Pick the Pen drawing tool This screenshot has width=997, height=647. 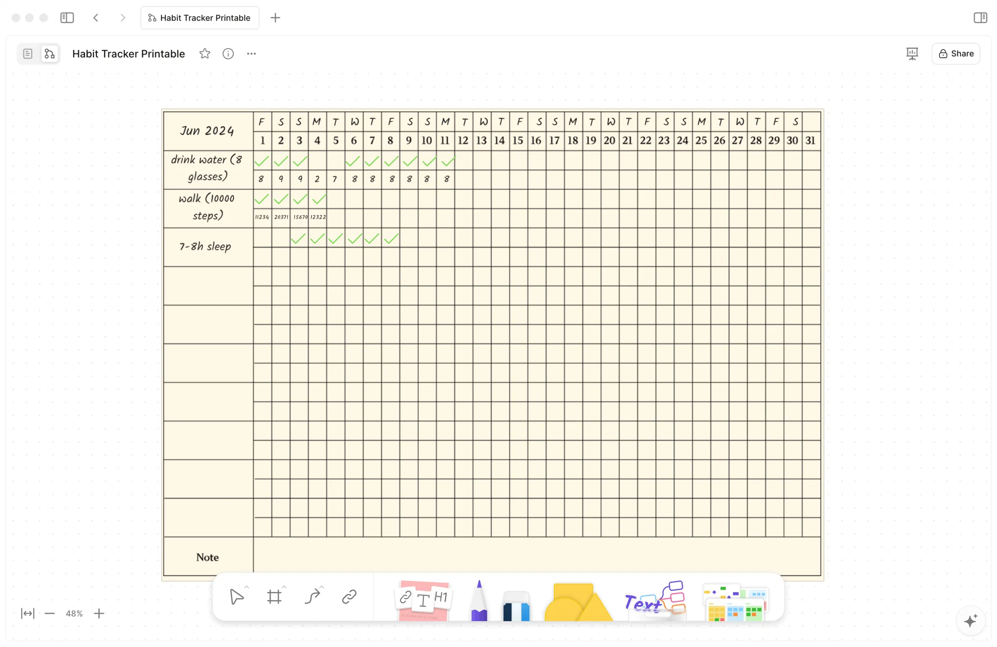click(x=479, y=600)
